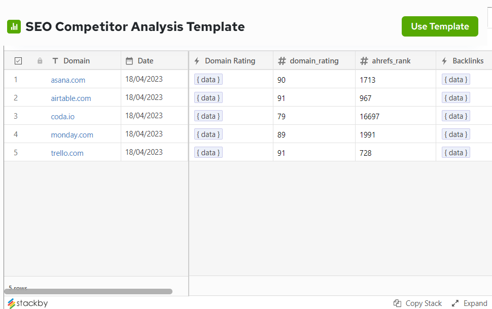Click the date cell in coda.io row
The height and width of the screenshot is (309, 492).
coord(154,116)
